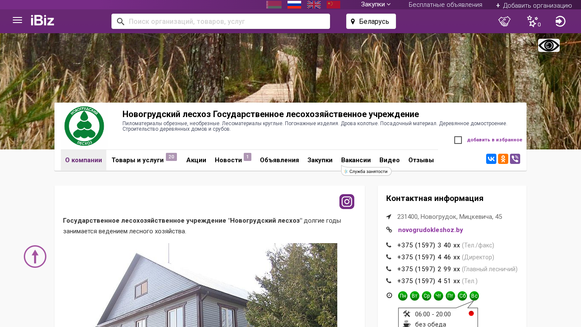Select Thursday (Чт) schedule day

pyautogui.click(x=439, y=296)
